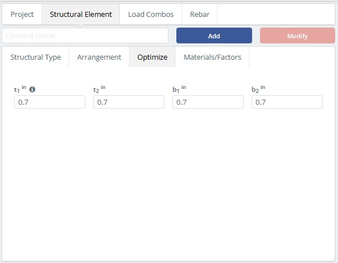Select the Structural Element tab
Image resolution: width=338 pixels, height=263 pixels.
point(81,15)
